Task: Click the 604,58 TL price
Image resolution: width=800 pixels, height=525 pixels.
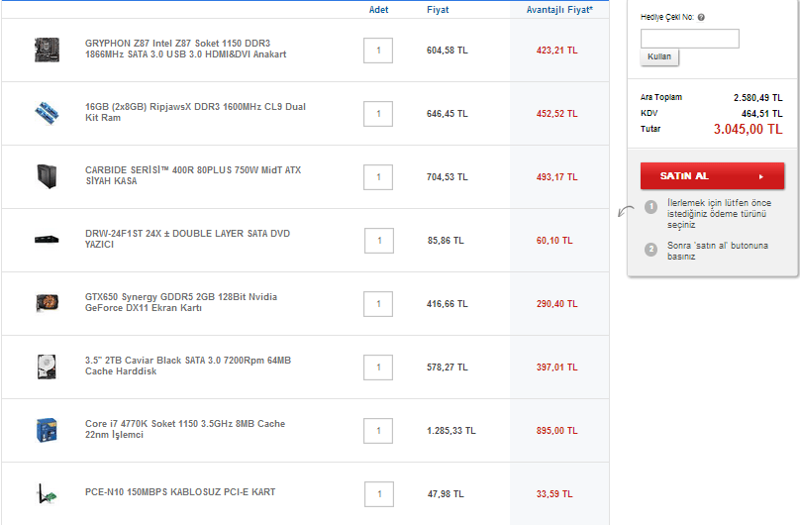Action: coord(448,50)
